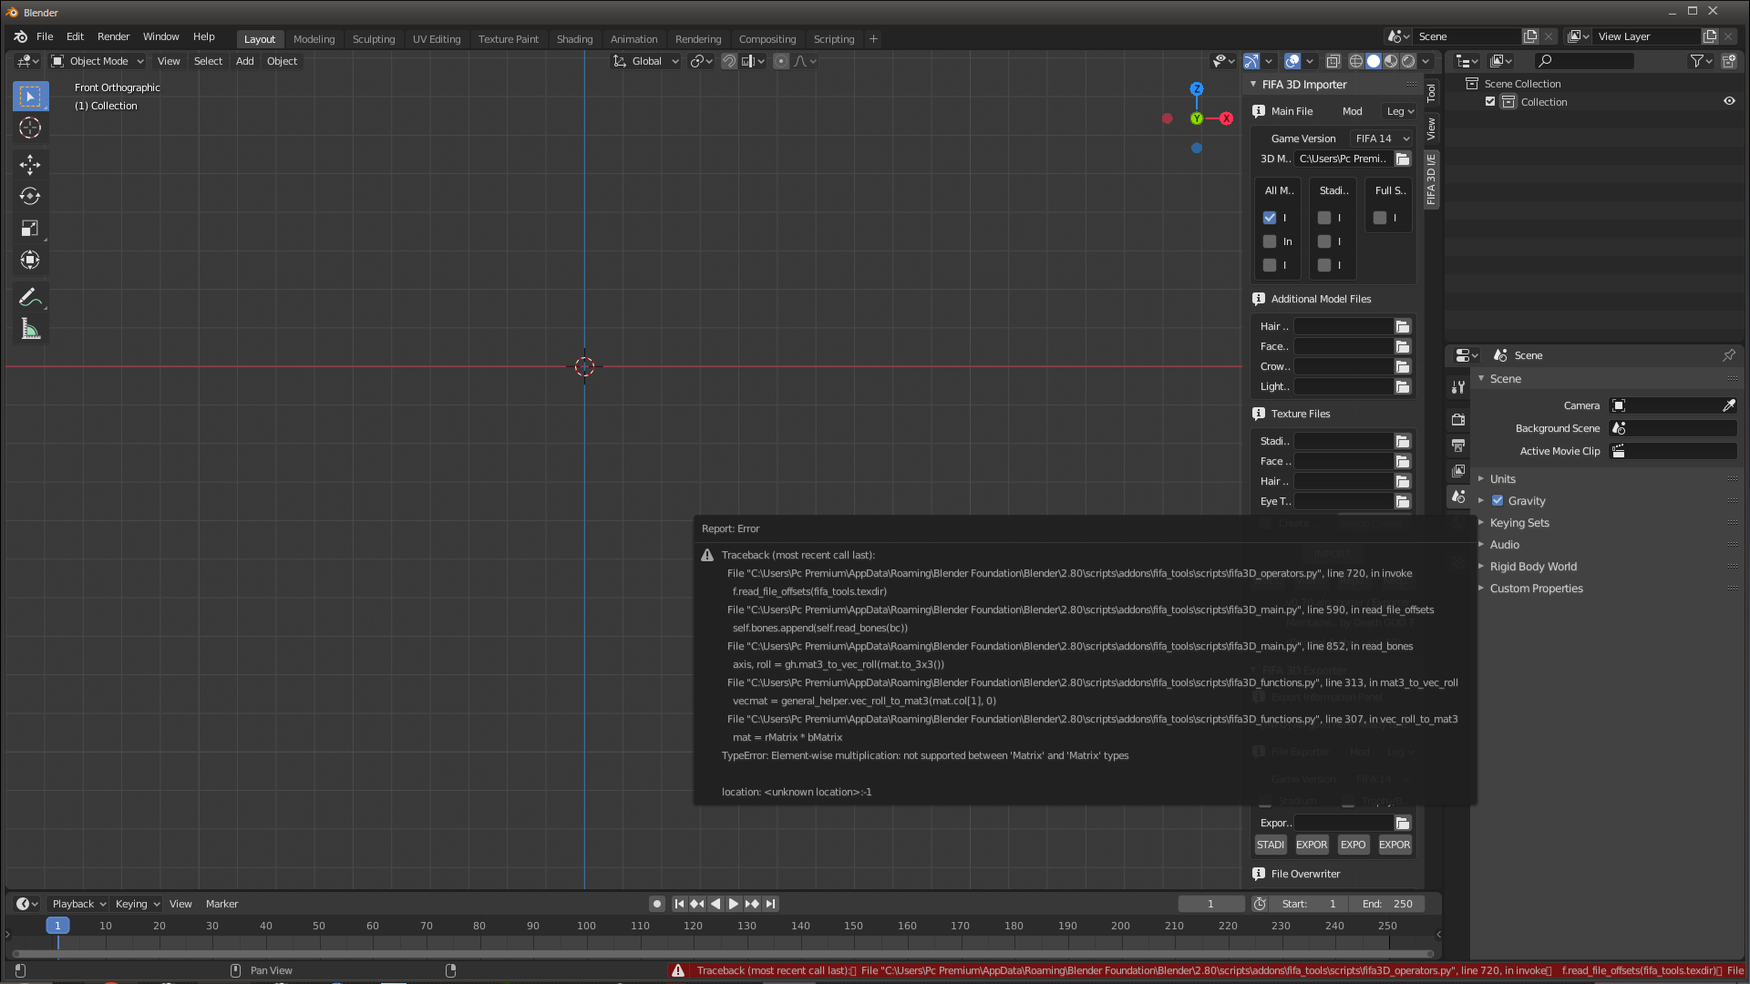
Task: Open the File menu
Action: click(x=45, y=36)
